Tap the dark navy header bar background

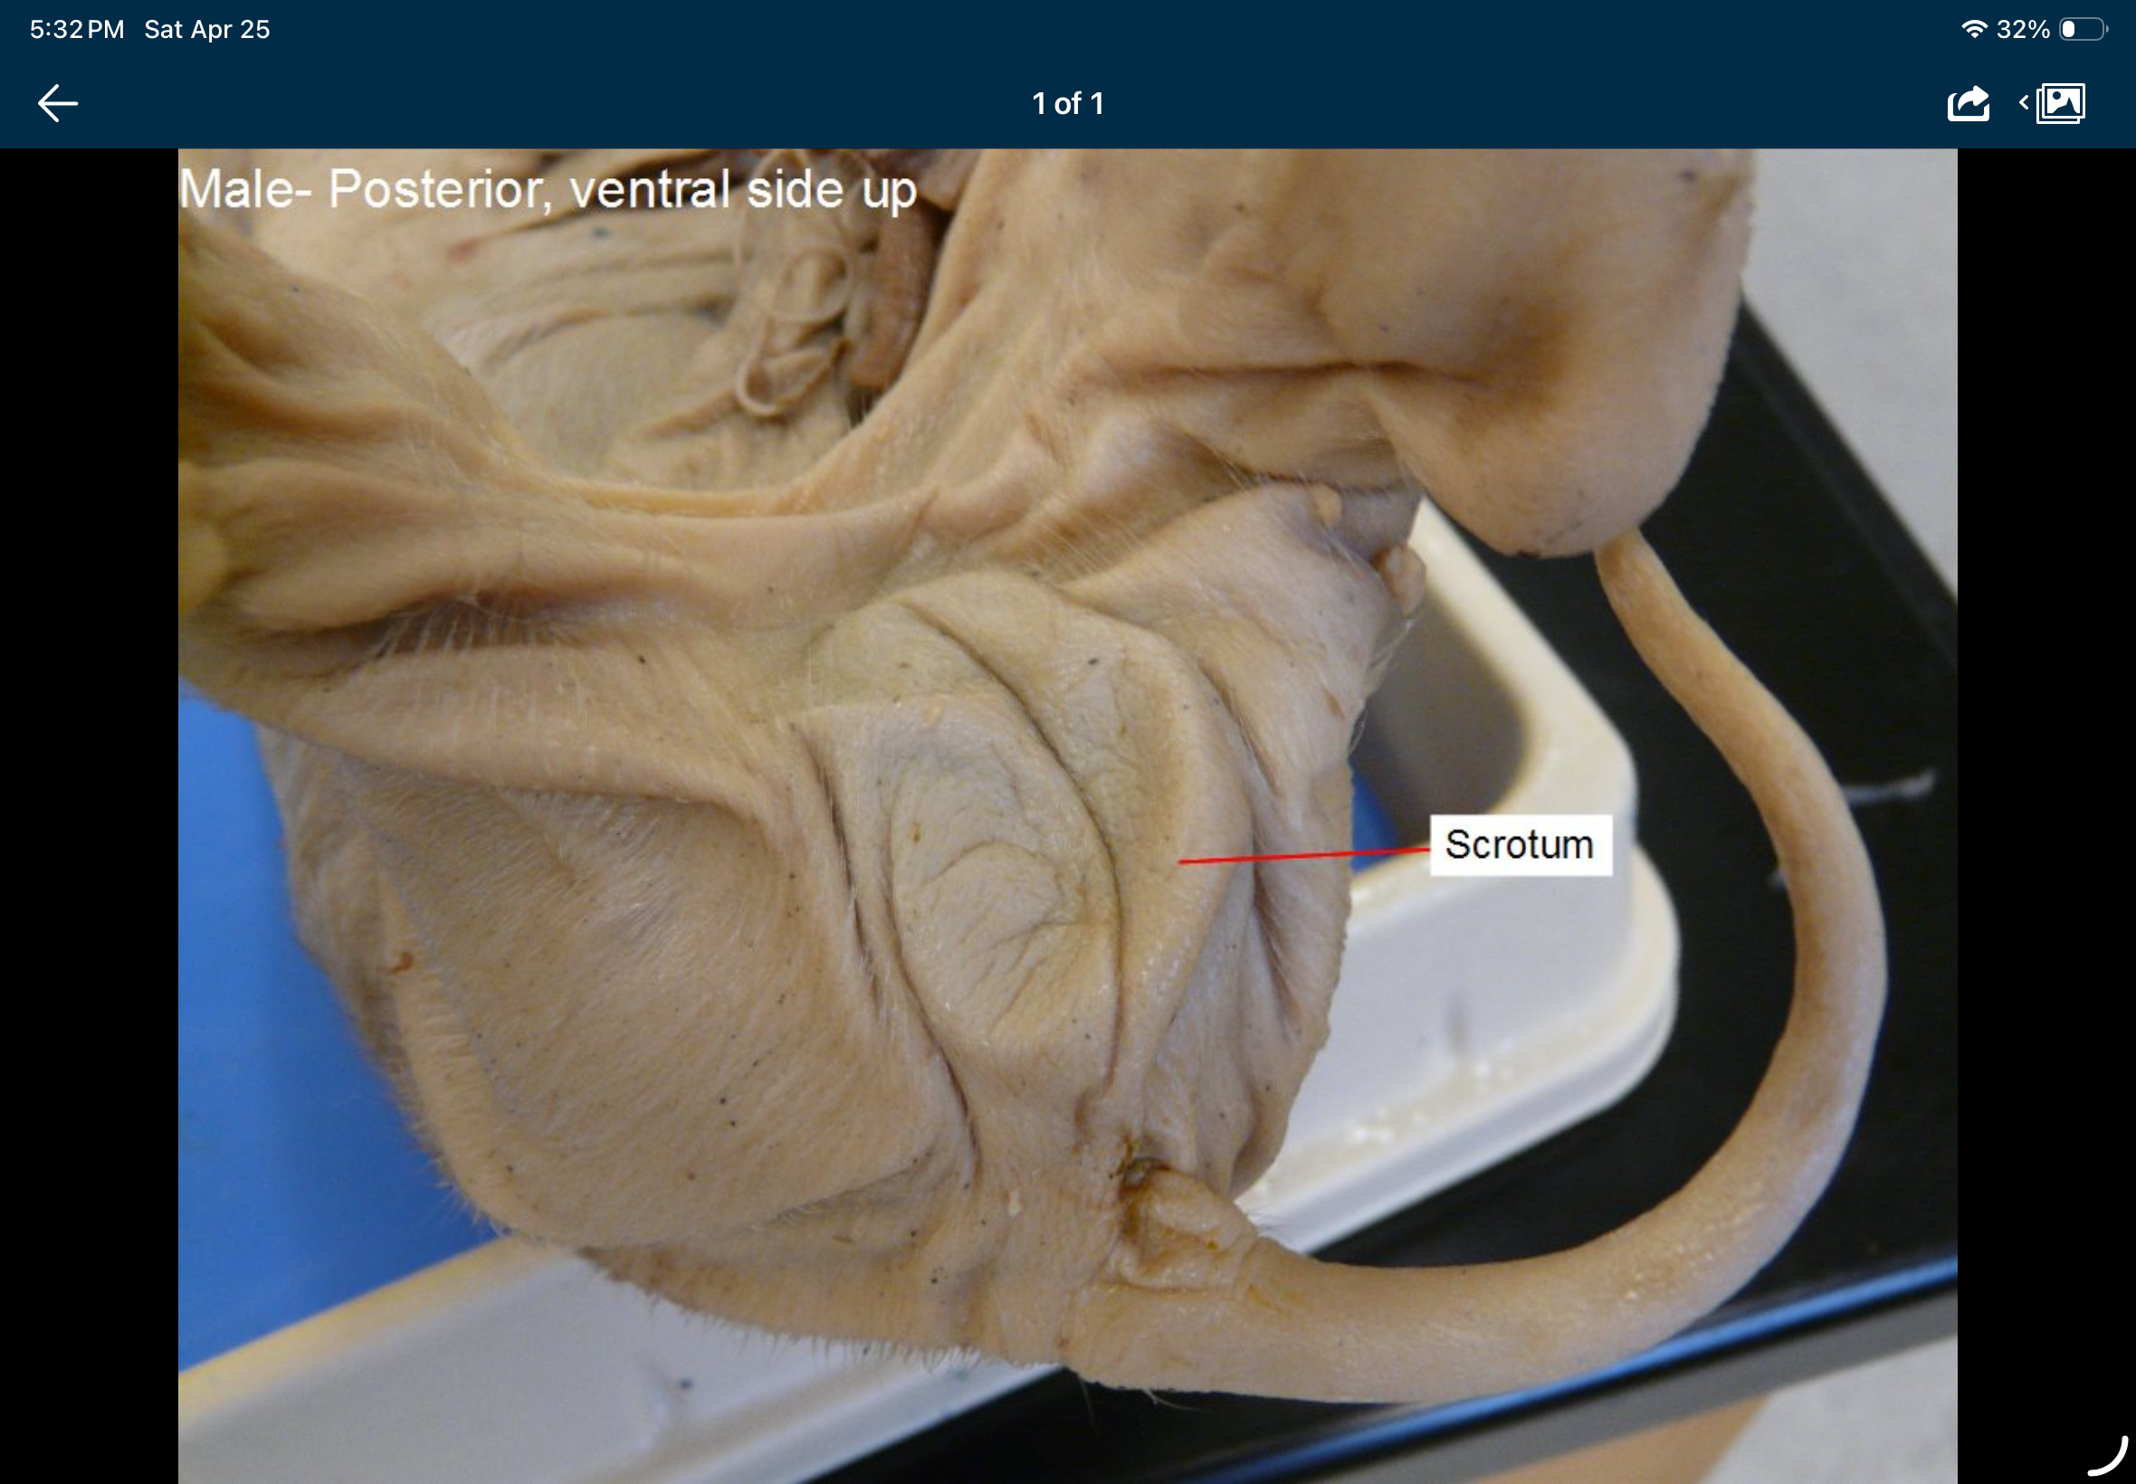tap(651, 103)
